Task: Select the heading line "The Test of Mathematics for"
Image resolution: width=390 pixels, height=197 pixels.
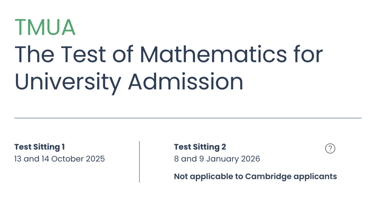Action: tap(169, 54)
